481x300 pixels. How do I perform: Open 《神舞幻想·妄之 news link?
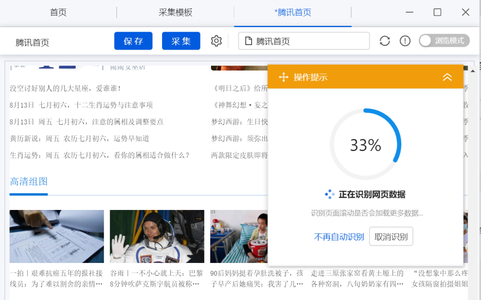point(240,105)
